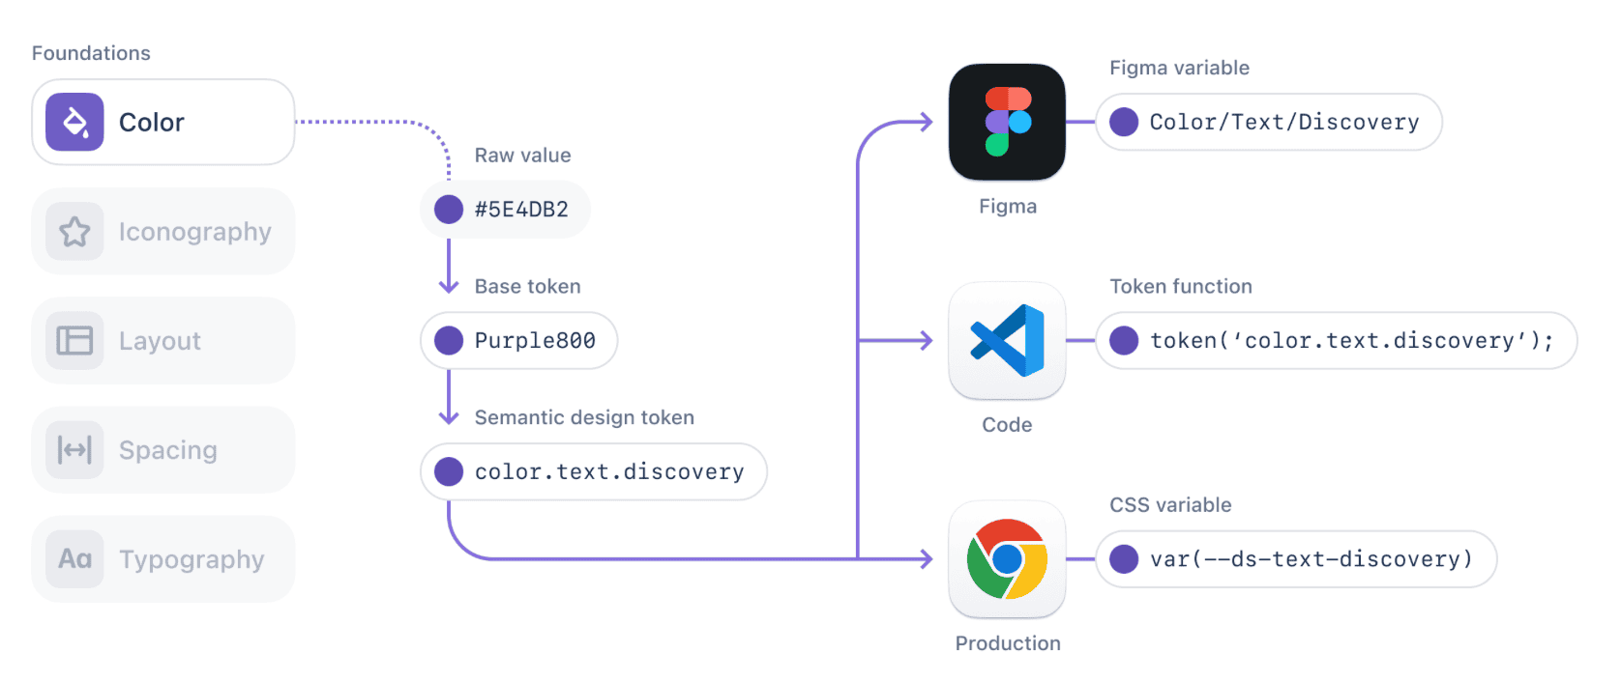
Task: Click the Figma variable label
Action: pyautogui.click(x=1180, y=69)
